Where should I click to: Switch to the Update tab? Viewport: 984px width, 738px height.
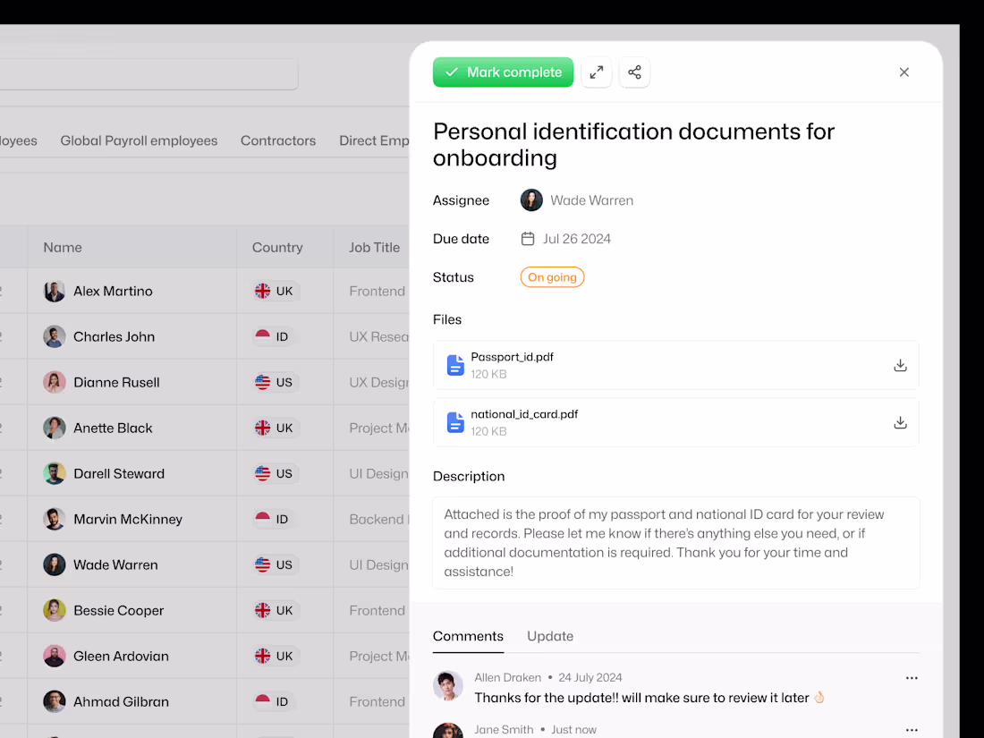549,636
